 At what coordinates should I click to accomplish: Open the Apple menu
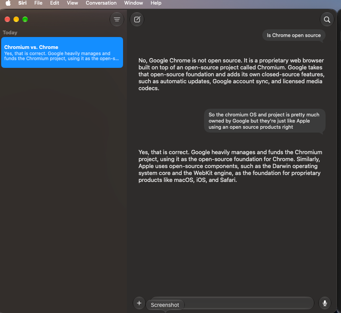click(8, 3)
